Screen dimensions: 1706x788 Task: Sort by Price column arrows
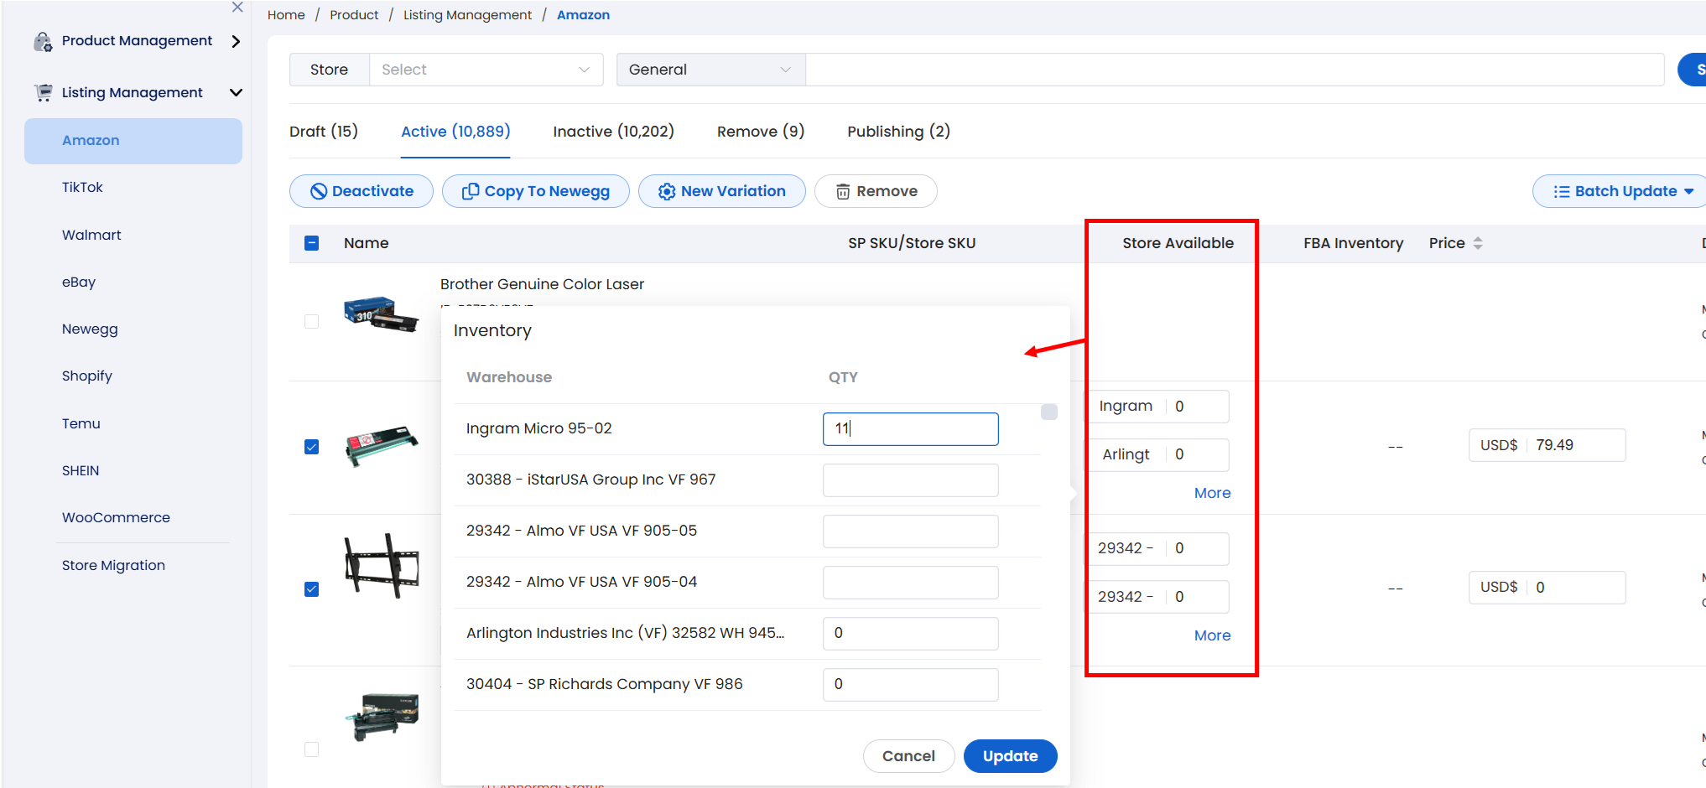click(1478, 243)
